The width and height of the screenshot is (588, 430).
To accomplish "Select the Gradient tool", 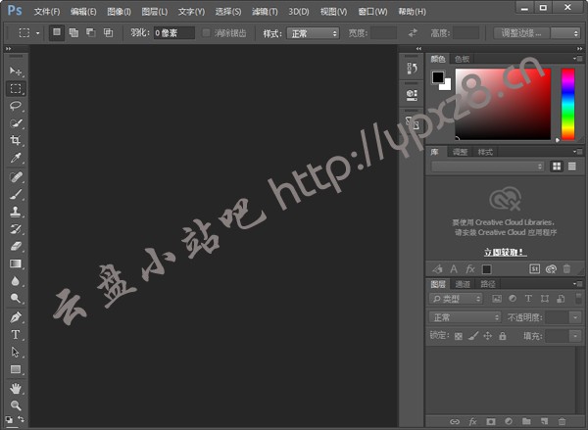I will [x=16, y=263].
